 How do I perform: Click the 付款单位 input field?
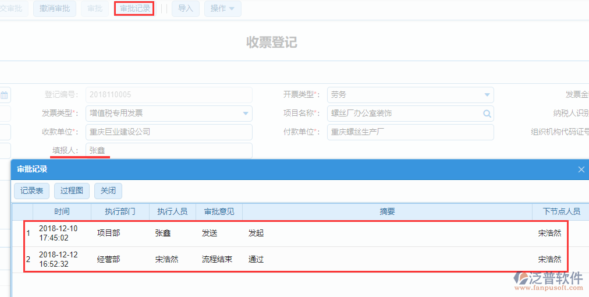point(410,132)
